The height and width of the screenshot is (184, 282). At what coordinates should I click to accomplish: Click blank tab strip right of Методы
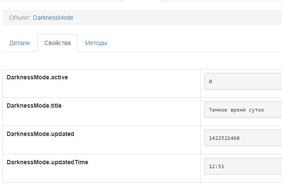click(x=193, y=43)
